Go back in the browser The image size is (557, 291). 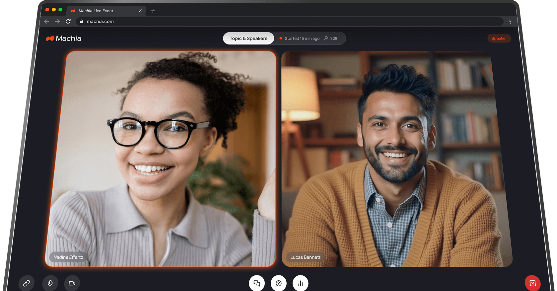click(47, 21)
